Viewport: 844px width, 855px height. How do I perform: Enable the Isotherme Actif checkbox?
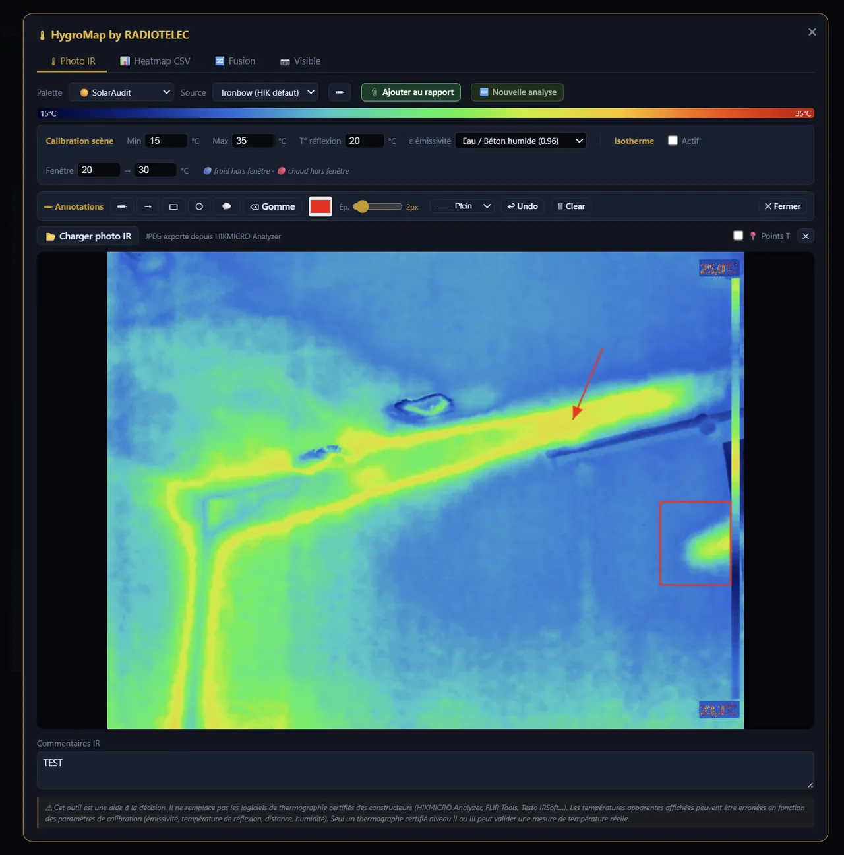pyautogui.click(x=673, y=141)
